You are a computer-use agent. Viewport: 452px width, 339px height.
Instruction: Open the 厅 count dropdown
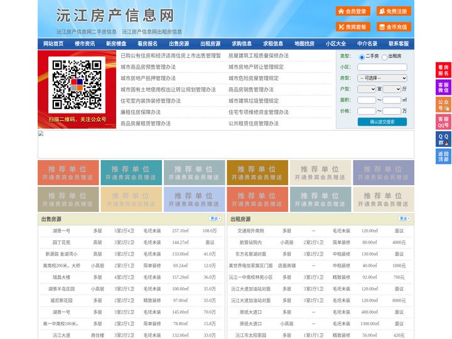click(392, 89)
